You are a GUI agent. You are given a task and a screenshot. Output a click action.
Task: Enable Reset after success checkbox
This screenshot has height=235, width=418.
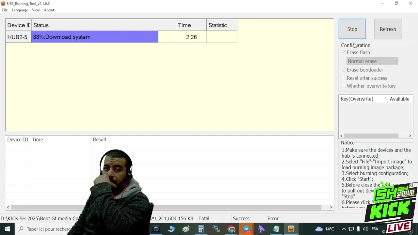[x=344, y=78]
